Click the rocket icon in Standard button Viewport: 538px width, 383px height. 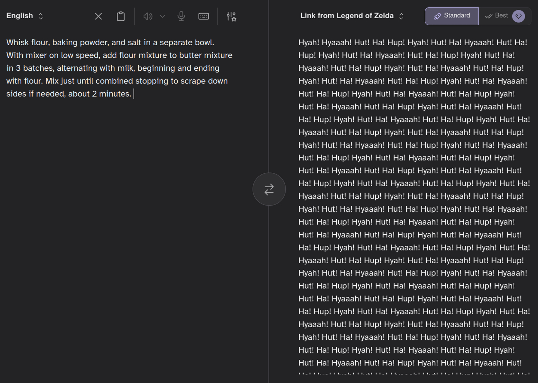[437, 16]
